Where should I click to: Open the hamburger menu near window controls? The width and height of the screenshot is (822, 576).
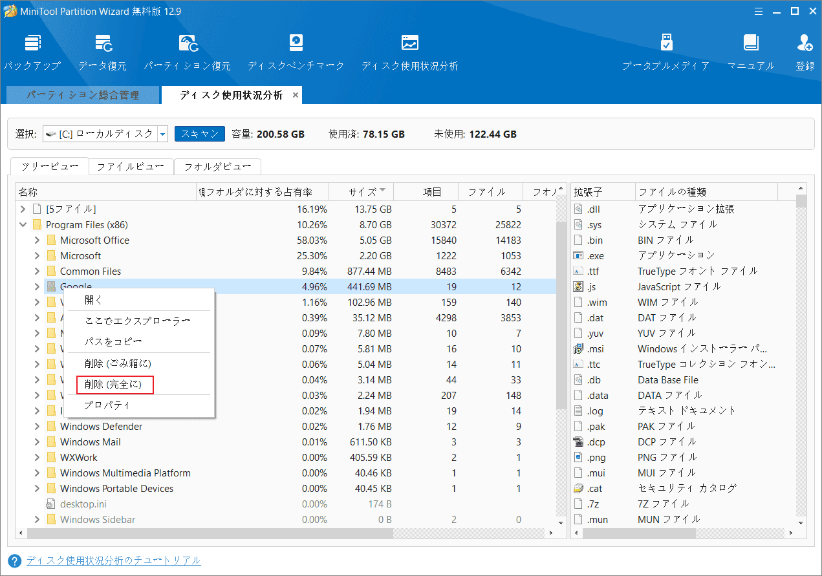tap(758, 11)
